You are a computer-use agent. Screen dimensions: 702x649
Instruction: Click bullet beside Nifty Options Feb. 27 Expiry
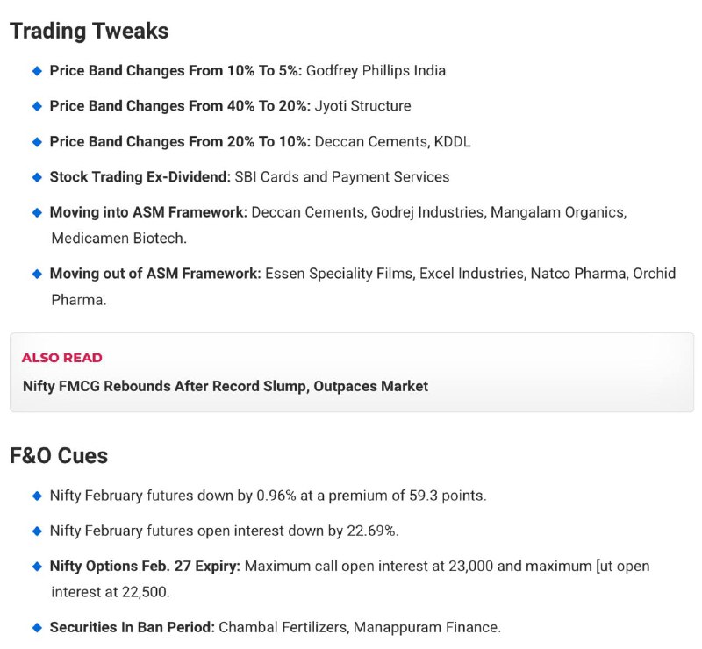tap(38, 567)
